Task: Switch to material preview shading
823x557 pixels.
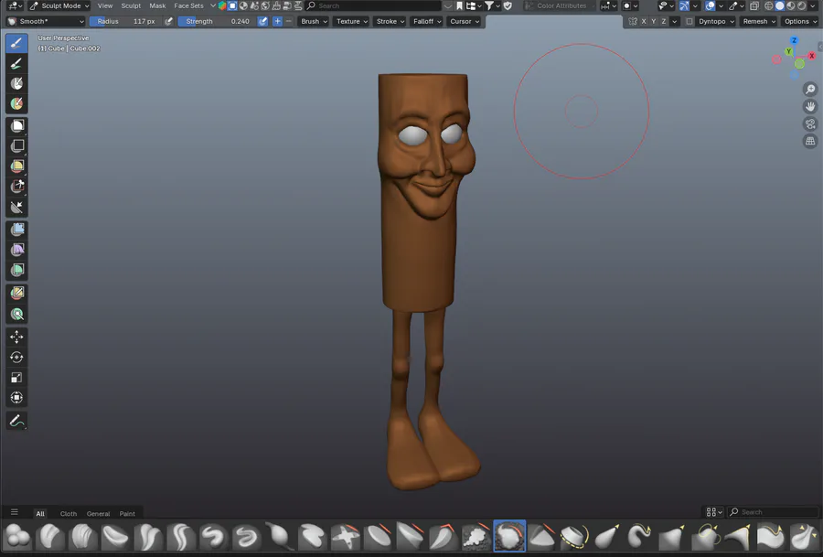Action: 791,5
